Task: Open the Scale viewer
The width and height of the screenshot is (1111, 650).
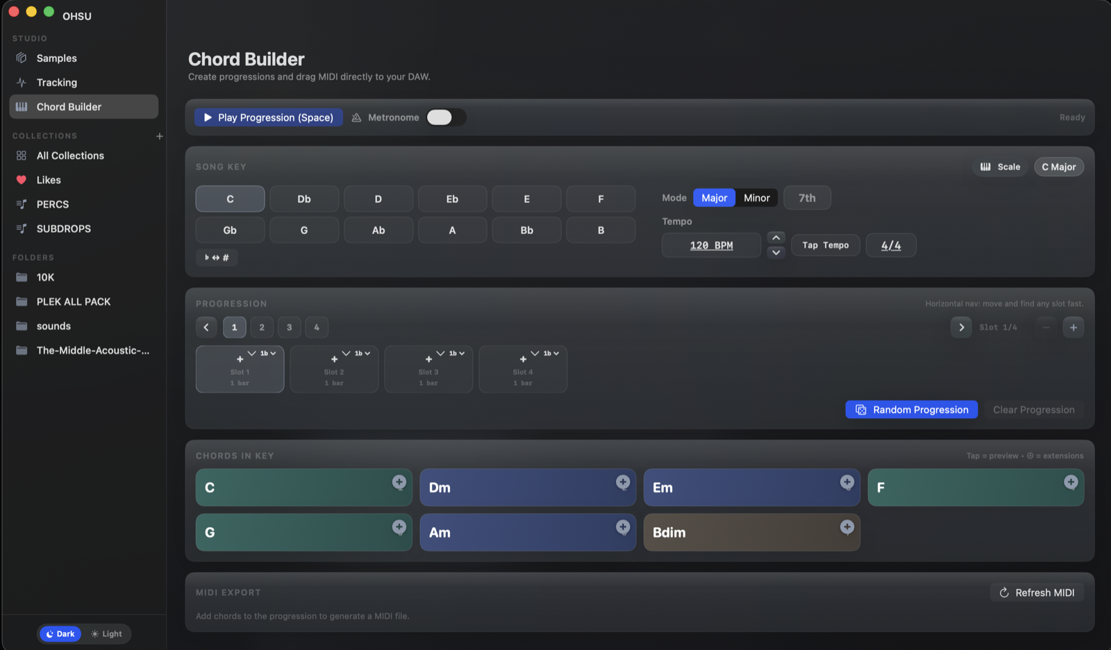Action: [1000, 167]
